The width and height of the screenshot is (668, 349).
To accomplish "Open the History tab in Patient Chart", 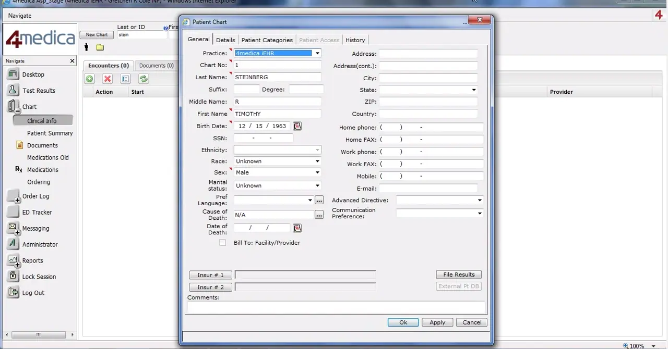I will click(355, 40).
